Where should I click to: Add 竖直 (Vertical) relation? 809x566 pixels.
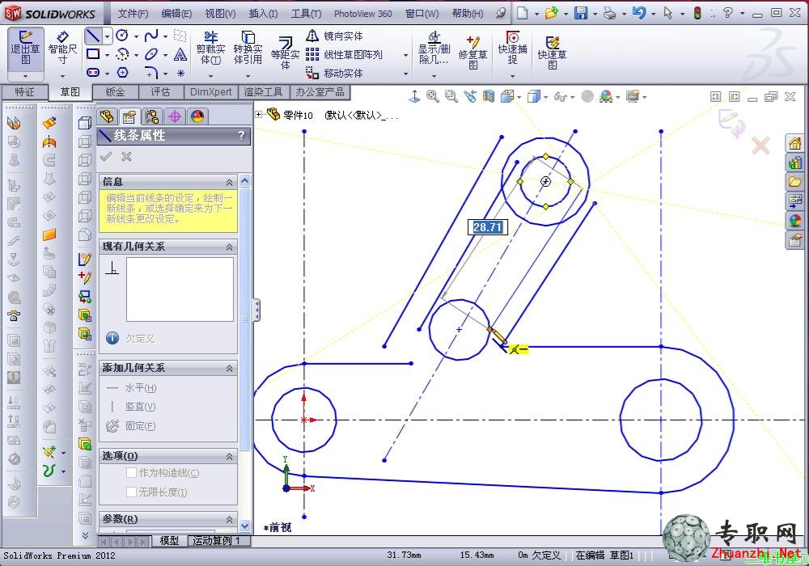point(132,407)
